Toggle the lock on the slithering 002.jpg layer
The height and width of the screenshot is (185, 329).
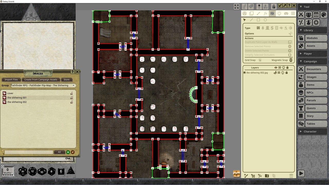click(x=287, y=73)
